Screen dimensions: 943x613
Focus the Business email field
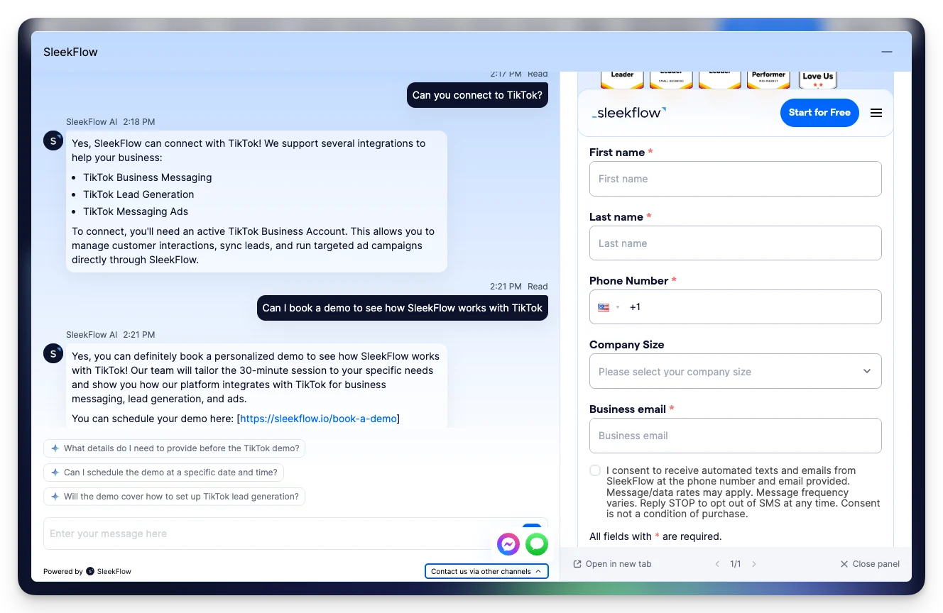[x=735, y=436]
